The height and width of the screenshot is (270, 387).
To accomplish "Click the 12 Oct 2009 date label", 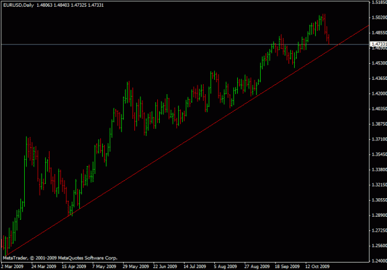I will coord(318,266).
